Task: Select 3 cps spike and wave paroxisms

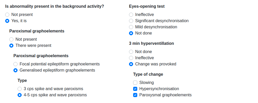Action: [20, 89]
